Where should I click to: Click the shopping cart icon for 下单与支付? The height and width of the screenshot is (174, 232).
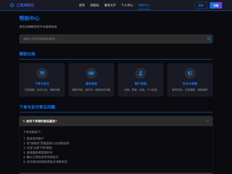pos(42,73)
